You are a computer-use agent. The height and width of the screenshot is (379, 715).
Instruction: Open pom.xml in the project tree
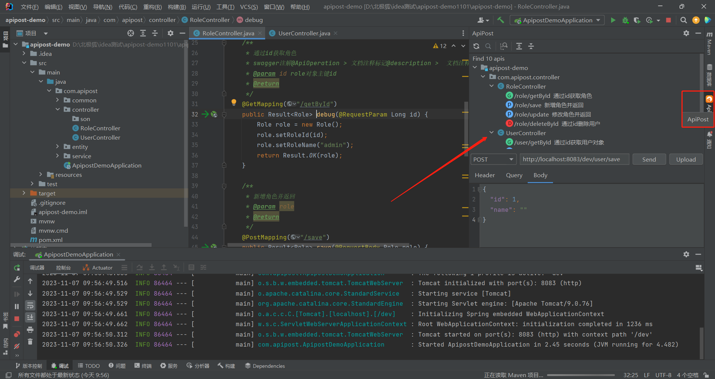46,240
